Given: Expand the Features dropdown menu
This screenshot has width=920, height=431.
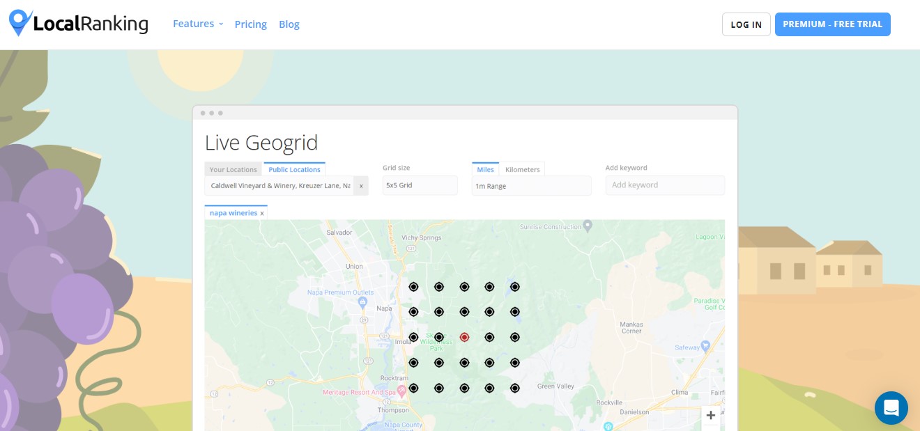Looking at the screenshot, I should tap(198, 24).
